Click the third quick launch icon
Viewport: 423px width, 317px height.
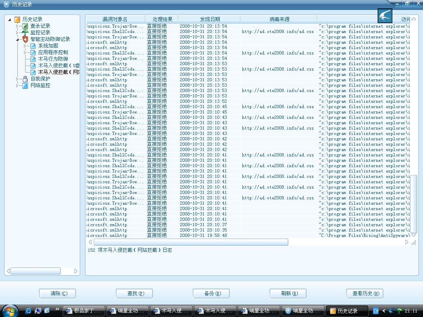point(47,311)
